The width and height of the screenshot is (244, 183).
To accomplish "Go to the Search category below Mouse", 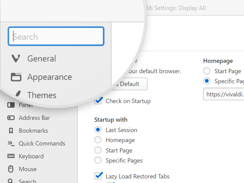I will click(x=27, y=181).
